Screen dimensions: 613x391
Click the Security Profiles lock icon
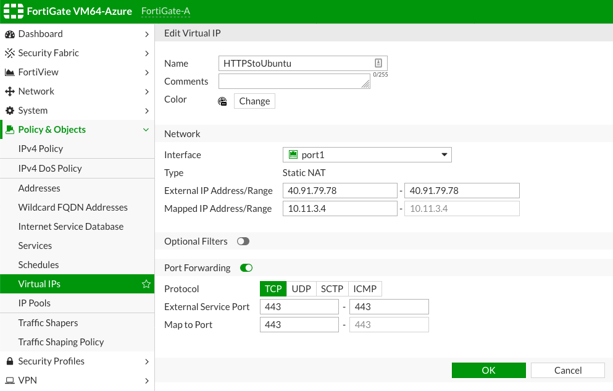(10, 361)
